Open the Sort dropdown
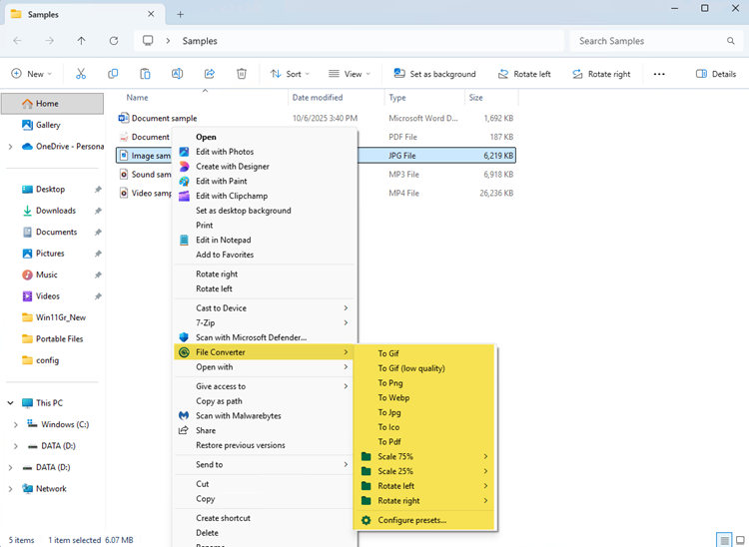This screenshot has height=547, width=749. [x=291, y=74]
